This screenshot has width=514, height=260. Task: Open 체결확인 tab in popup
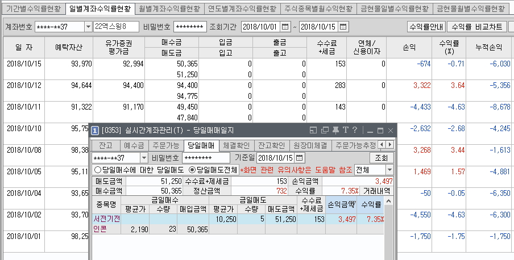tap(237, 145)
